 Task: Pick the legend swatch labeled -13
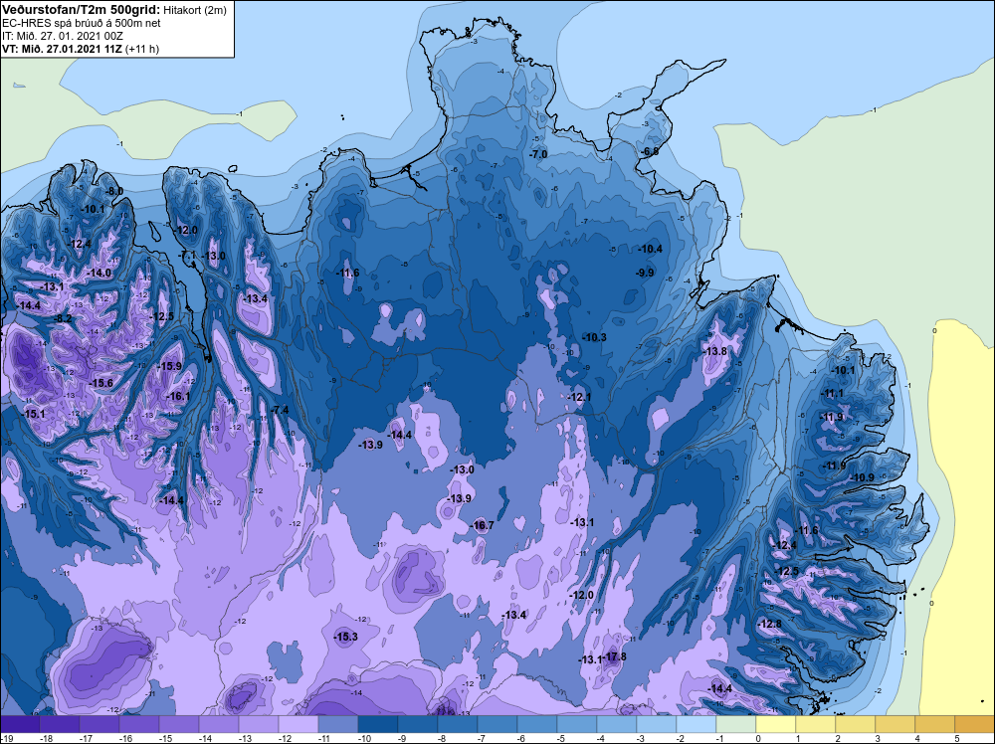click(x=259, y=725)
